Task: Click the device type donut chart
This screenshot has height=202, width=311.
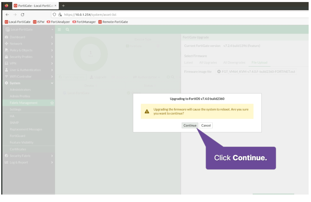Action: [90, 54]
